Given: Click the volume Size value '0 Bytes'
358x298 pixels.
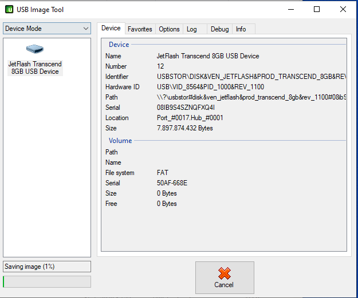Looking at the screenshot, I should pos(167,193).
